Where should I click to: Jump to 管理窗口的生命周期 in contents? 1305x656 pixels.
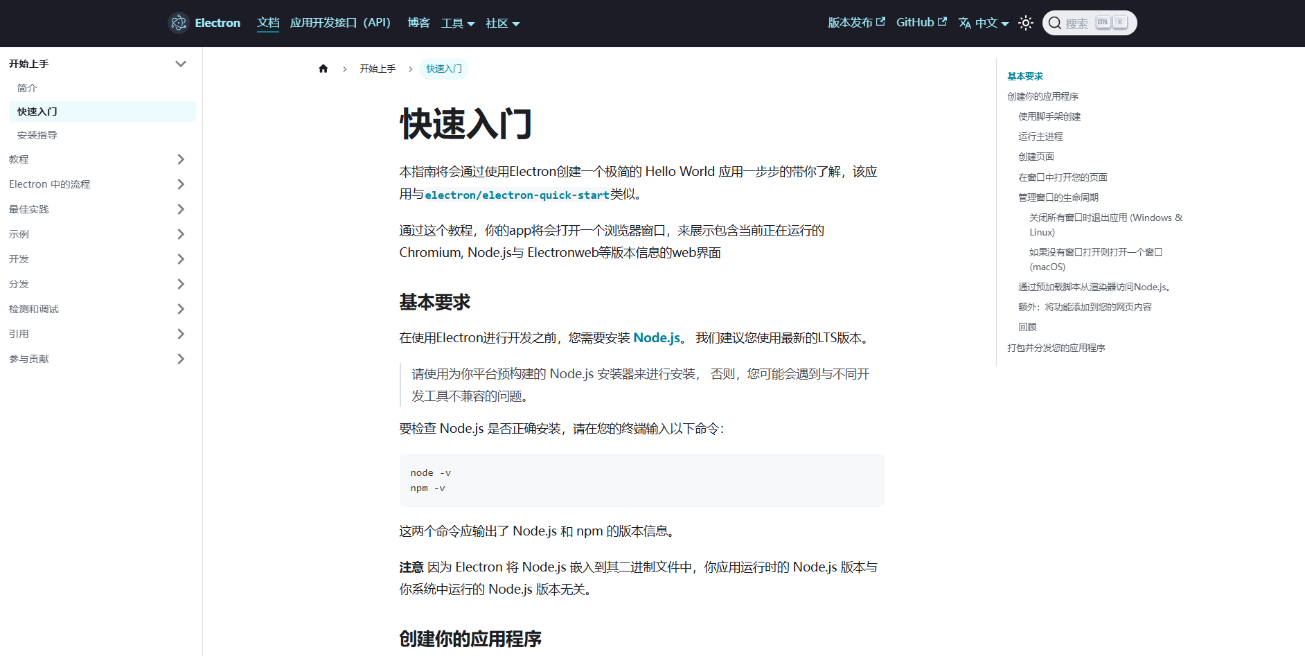1058,197
